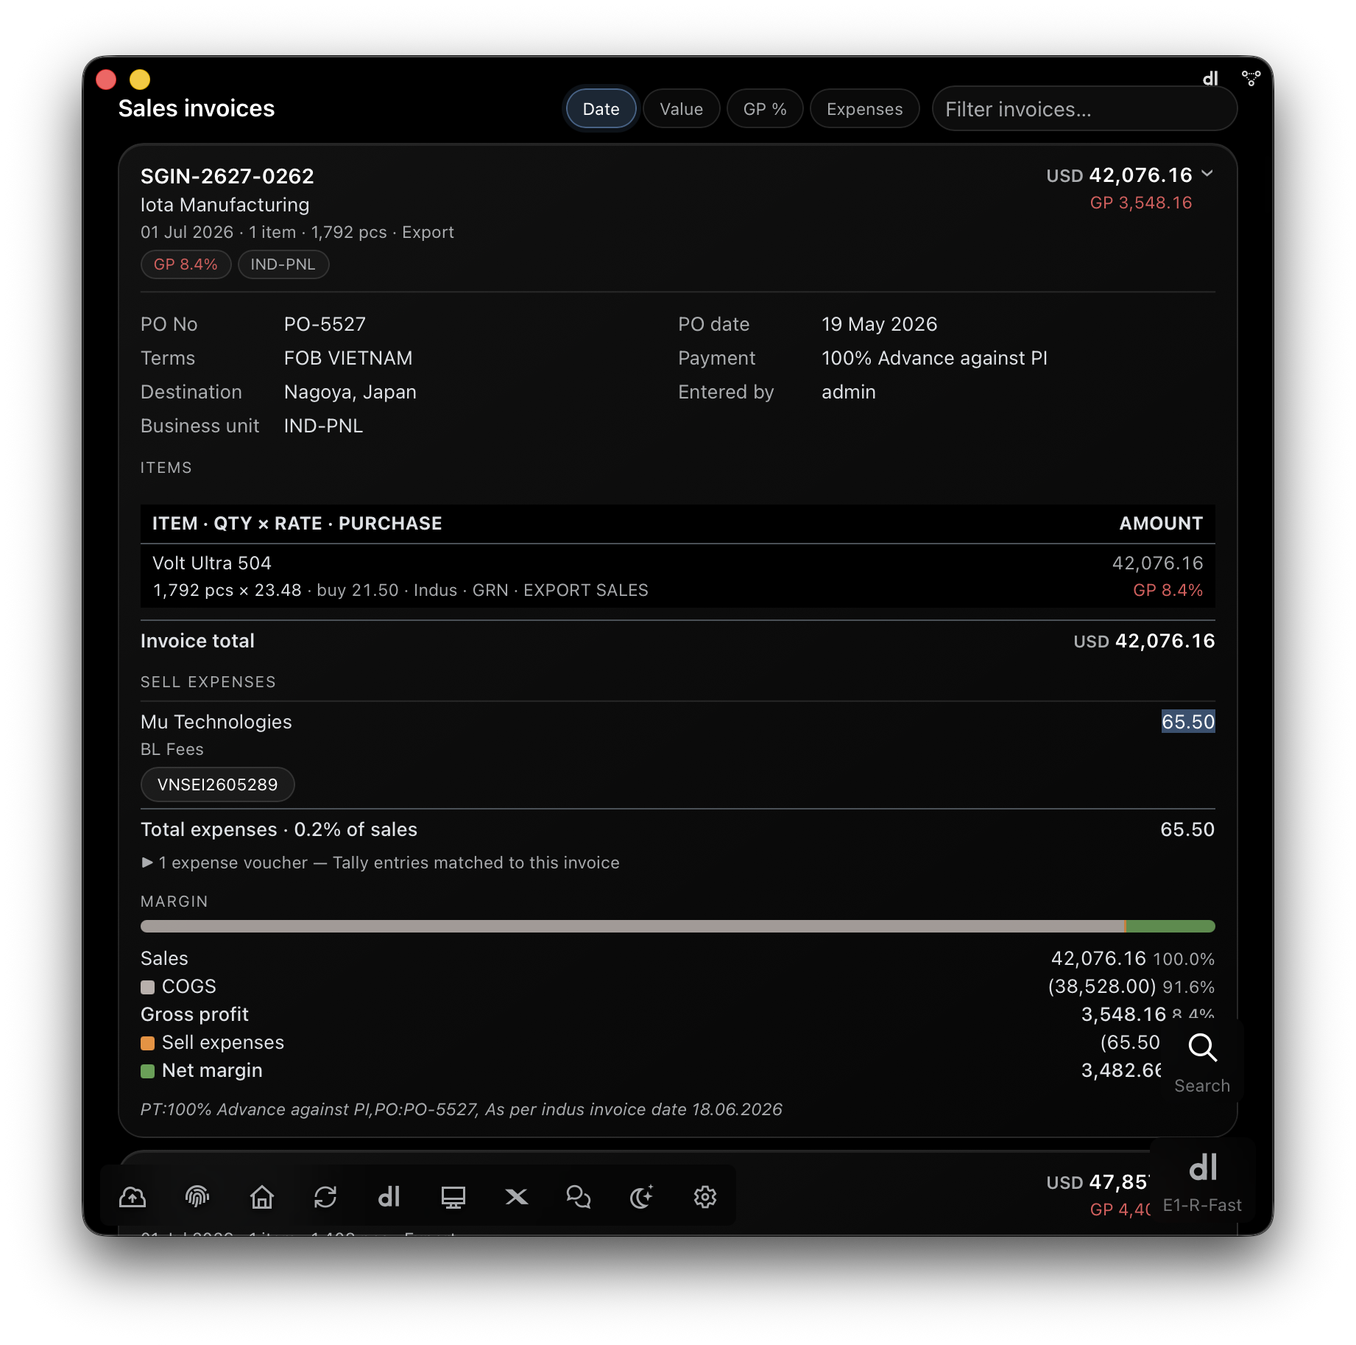1356x1345 pixels.
Task: Click the GP 8.4% badge pill
Action: point(186,264)
